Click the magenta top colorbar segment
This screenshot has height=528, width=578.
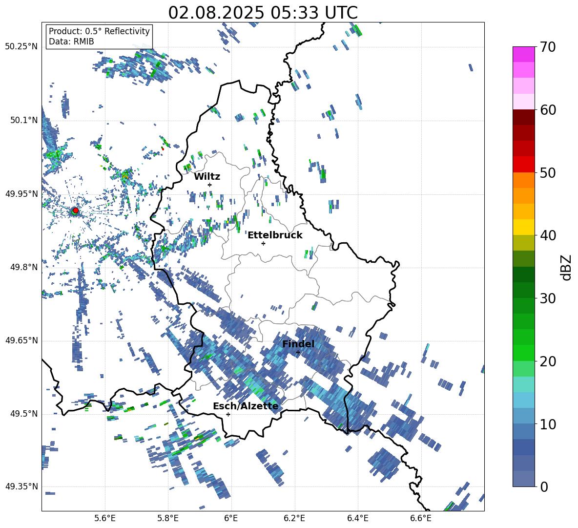click(x=523, y=54)
